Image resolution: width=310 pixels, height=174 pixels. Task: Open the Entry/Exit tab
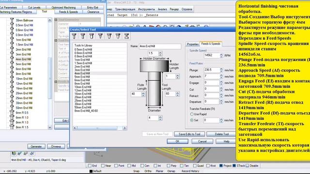(x=93, y=8)
